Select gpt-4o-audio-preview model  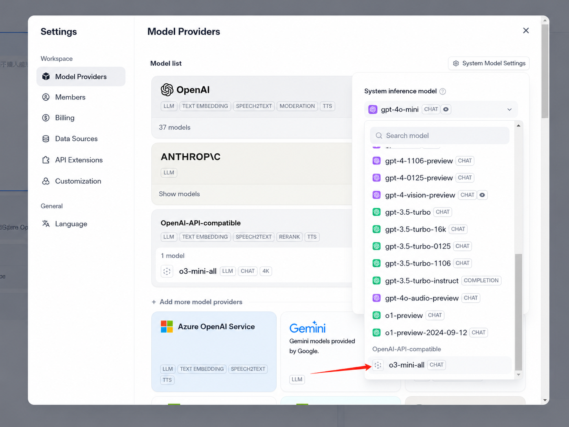439,298
